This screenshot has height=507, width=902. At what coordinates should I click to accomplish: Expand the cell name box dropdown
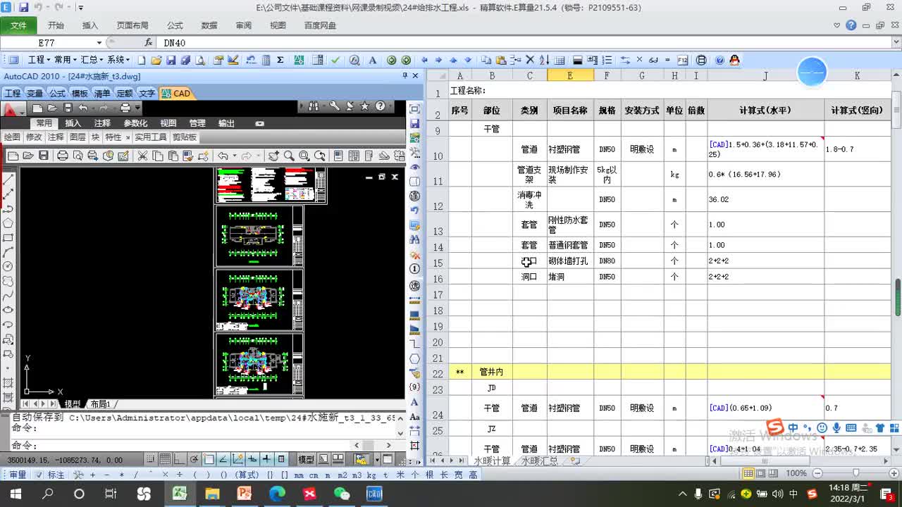click(x=99, y=43)
